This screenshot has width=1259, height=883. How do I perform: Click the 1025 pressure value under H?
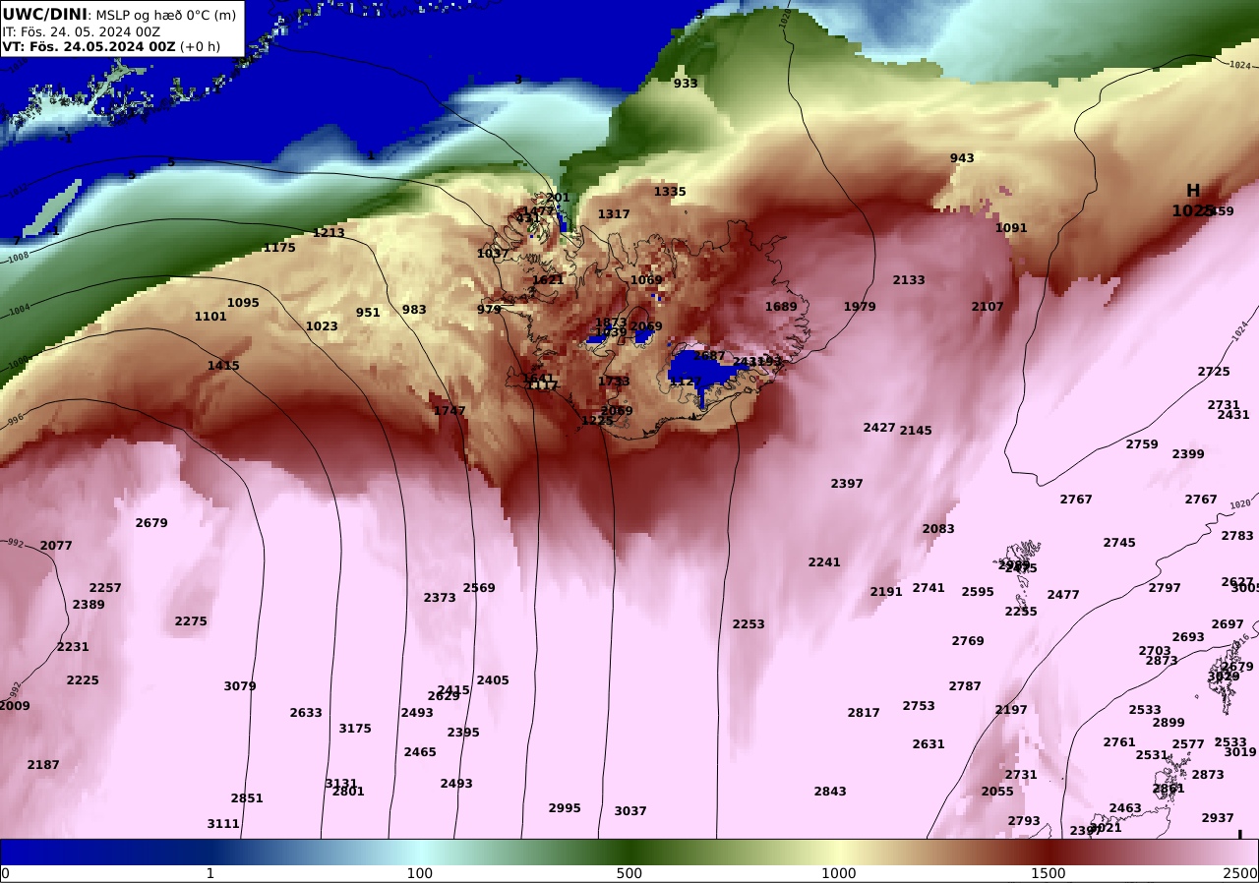[1190, 210]
